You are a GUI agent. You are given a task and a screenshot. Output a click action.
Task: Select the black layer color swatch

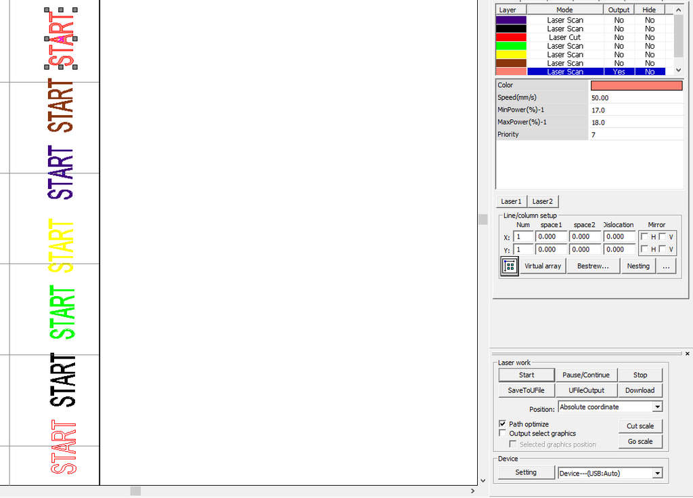pyautogui.click(x=511, y=28)
